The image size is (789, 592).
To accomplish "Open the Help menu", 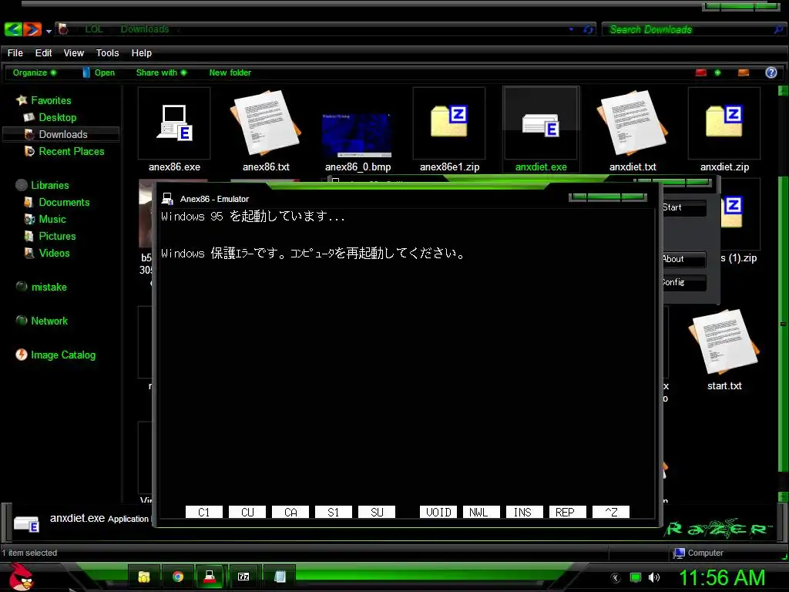I will point(142,53).
